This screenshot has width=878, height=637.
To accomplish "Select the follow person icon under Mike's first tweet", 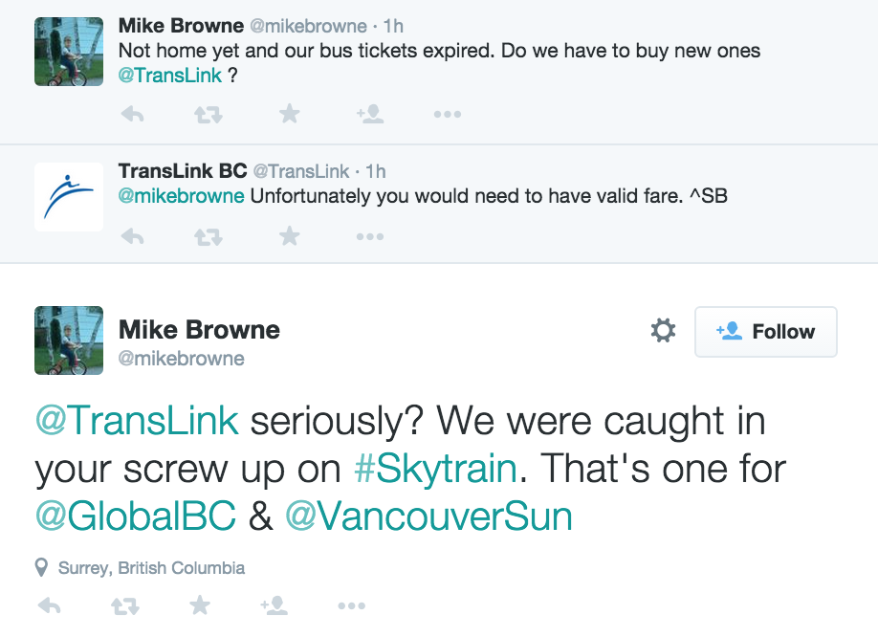I will (x=370, y=114).
